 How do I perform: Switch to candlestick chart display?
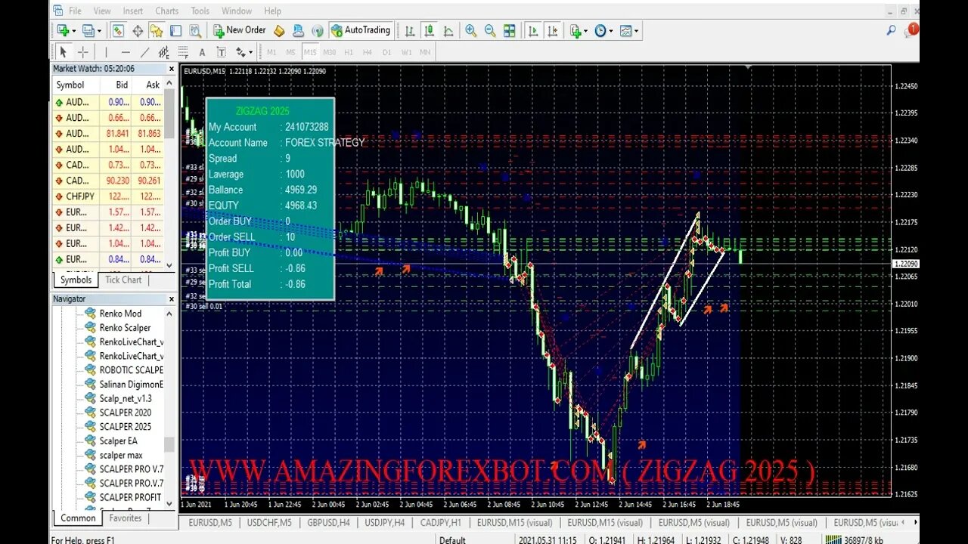429,31
